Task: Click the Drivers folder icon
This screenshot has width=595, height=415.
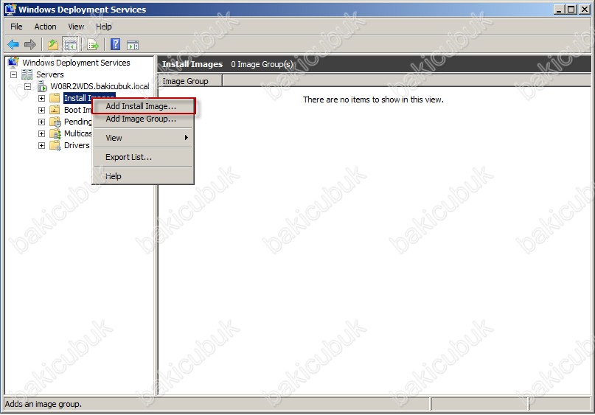Action: [x=55, y=145]
